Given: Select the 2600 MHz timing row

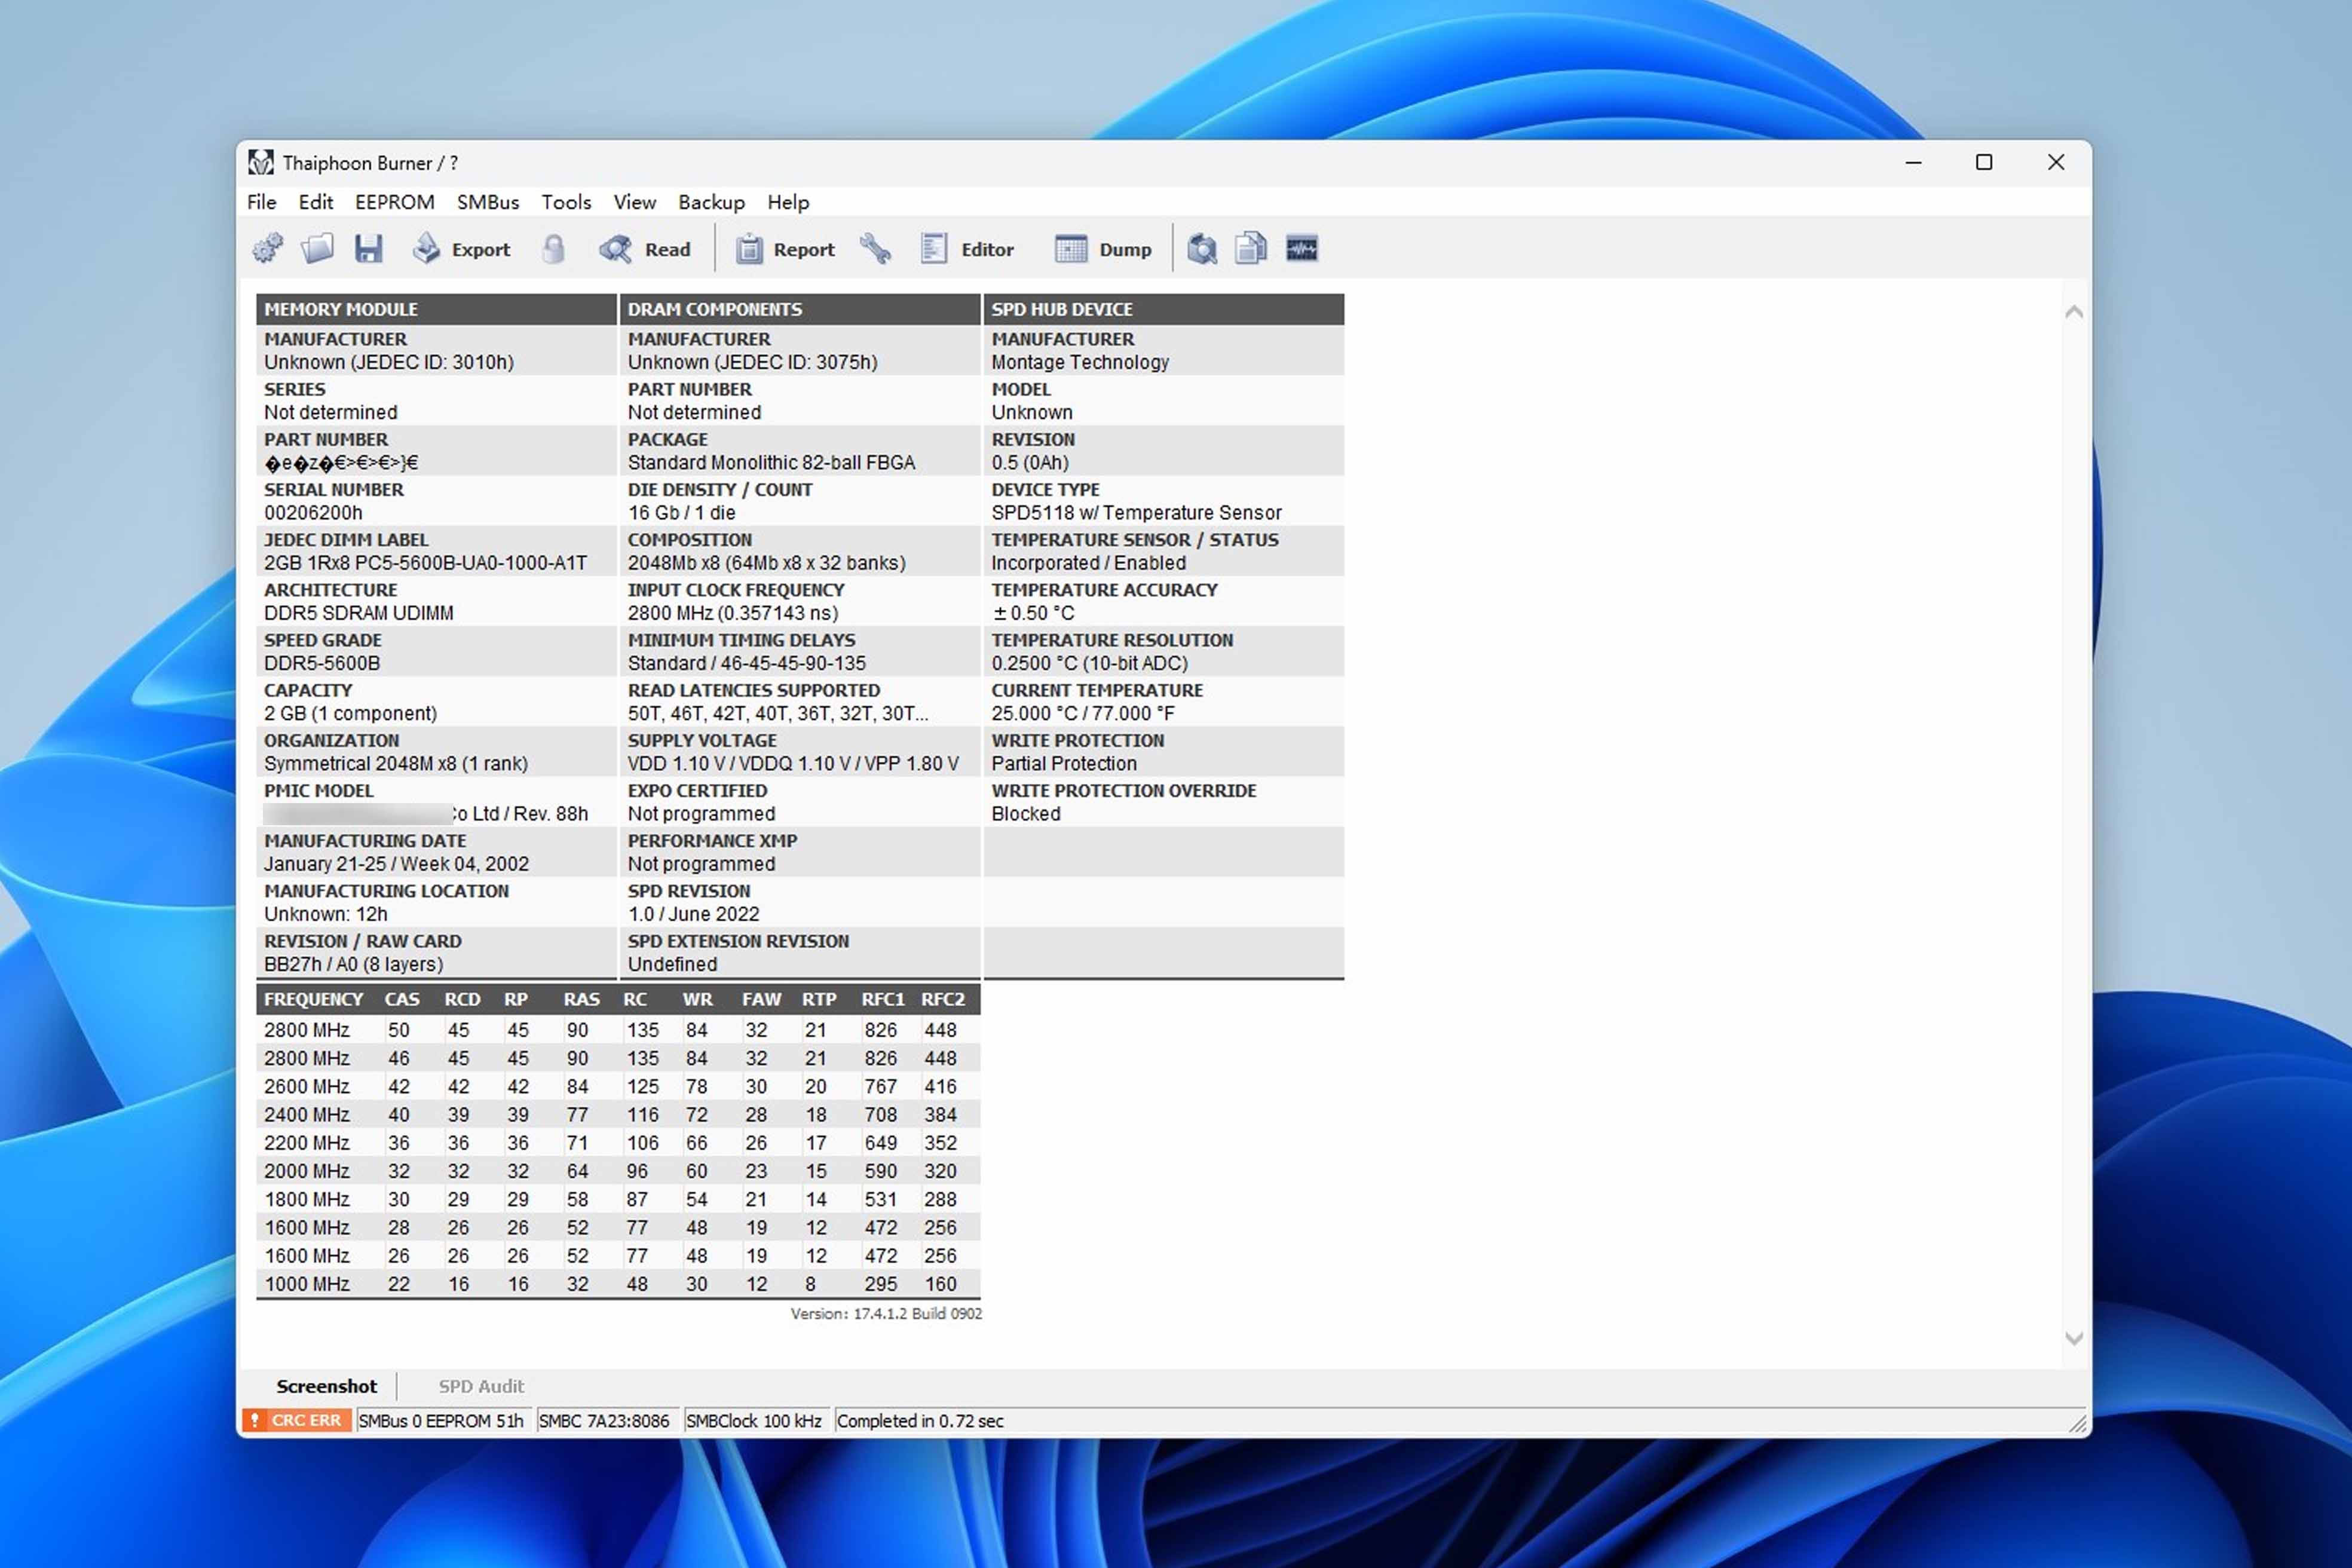Looking at the screenshot, I should pyautogui.click(x=618, y=1086).
